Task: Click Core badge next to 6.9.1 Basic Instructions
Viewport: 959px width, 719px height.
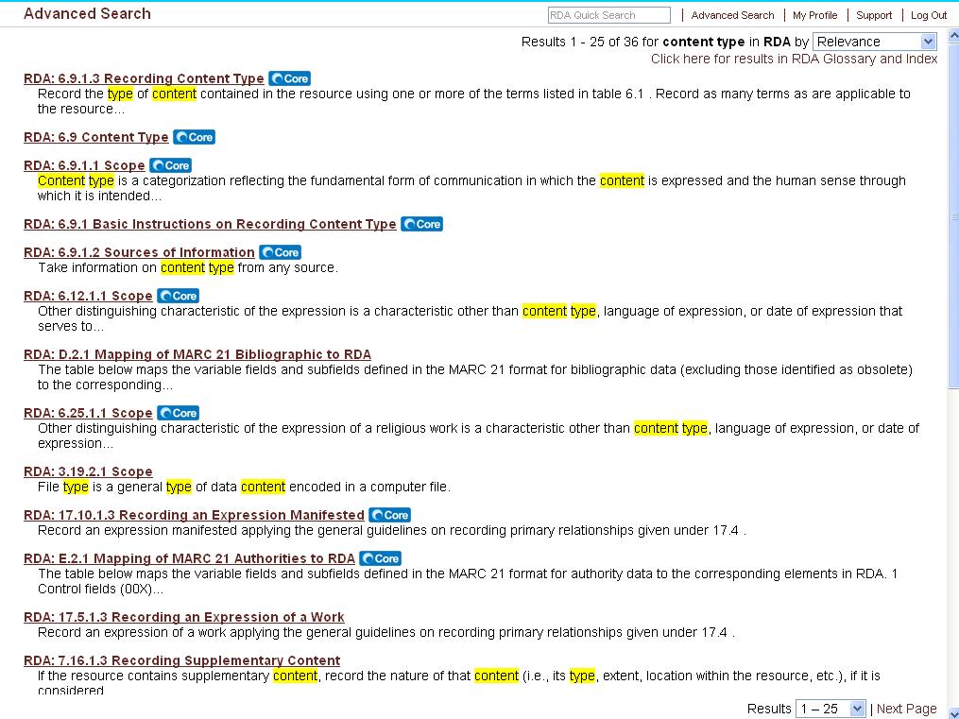Action: [421, 224]
